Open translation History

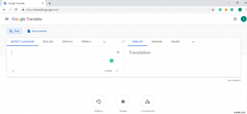(98, 102)
